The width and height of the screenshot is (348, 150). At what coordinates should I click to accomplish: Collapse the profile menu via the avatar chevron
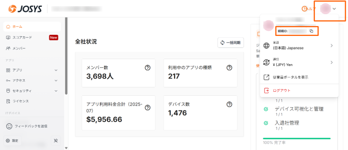pyautogui.click(x=334, y=9)
